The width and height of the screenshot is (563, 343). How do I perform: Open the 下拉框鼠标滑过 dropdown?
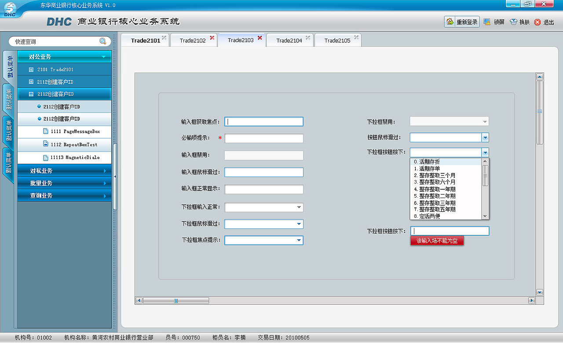pos(299,224)
